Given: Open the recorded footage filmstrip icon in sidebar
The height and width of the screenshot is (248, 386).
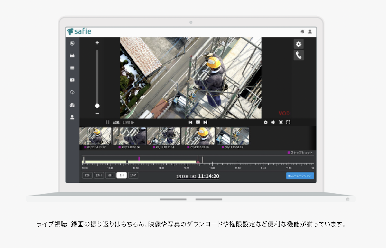Looking at the screenshot, I should tap(72, 68).
